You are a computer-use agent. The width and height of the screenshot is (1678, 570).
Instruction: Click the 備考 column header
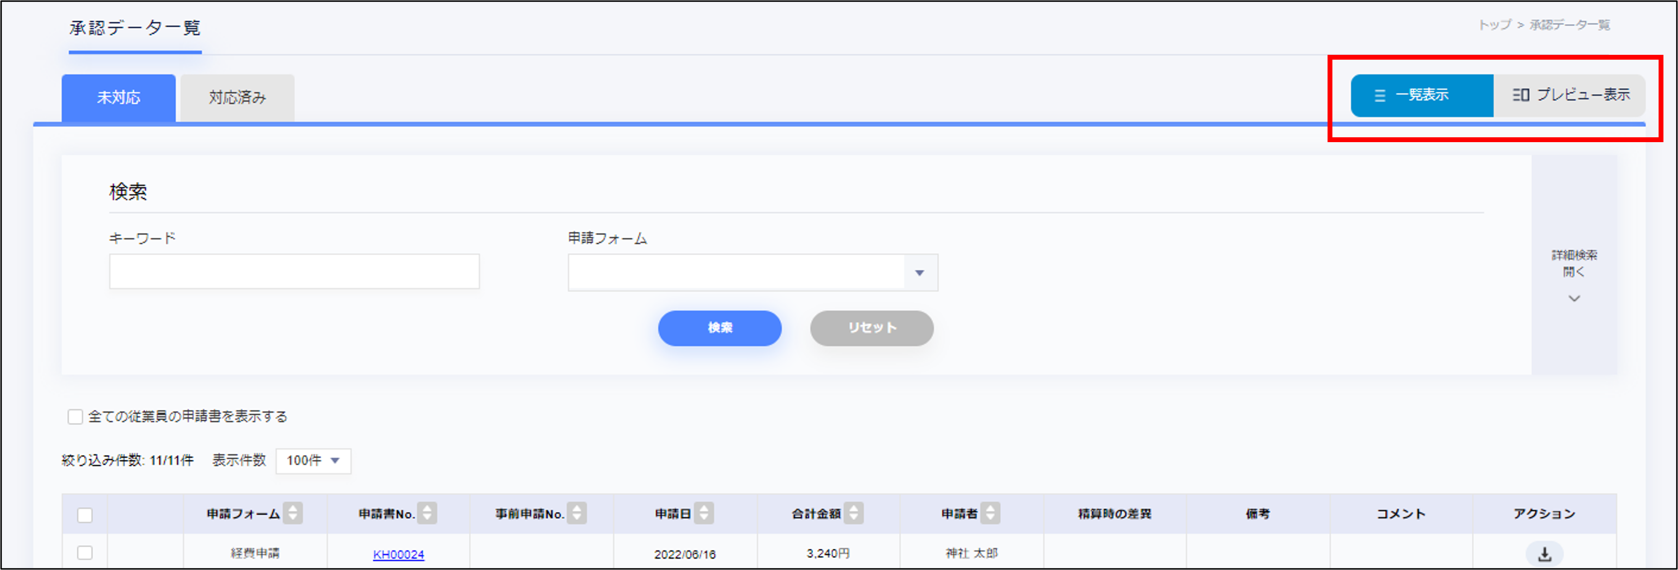[1258, 514]
